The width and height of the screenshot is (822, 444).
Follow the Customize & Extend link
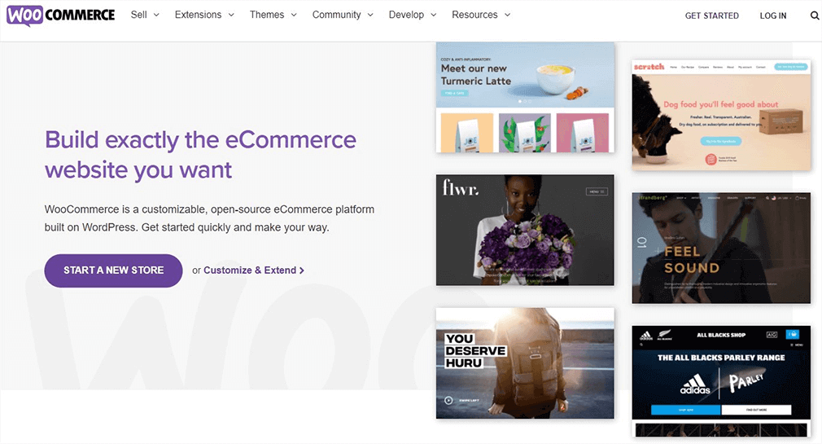pos(254,270)
